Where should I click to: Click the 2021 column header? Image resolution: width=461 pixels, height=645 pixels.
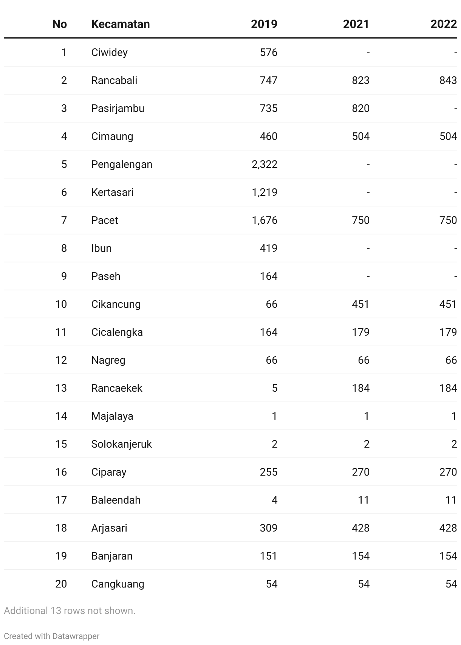click(356, 24)
